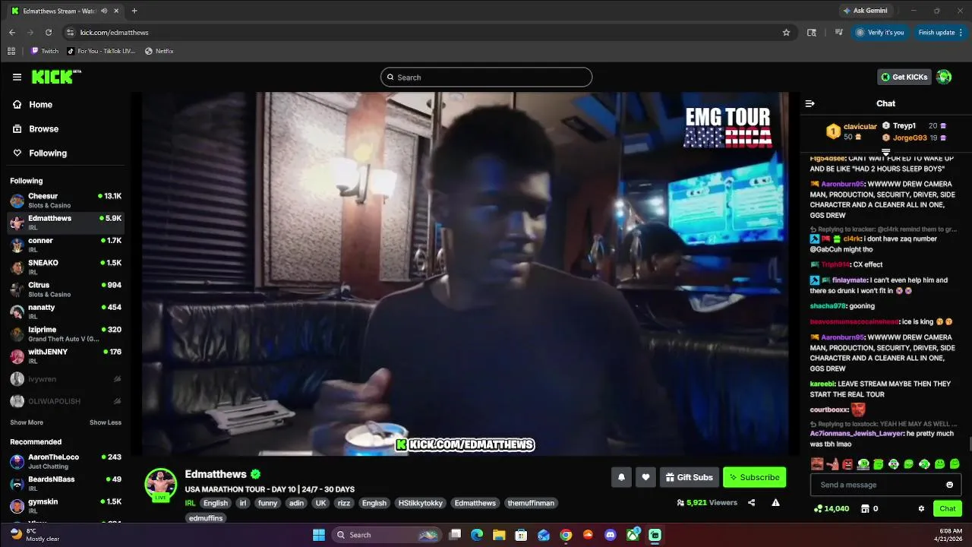972x547 pixels.
Task: Open Xbox app from the taskbar
Action: click(x=633, y=535)
